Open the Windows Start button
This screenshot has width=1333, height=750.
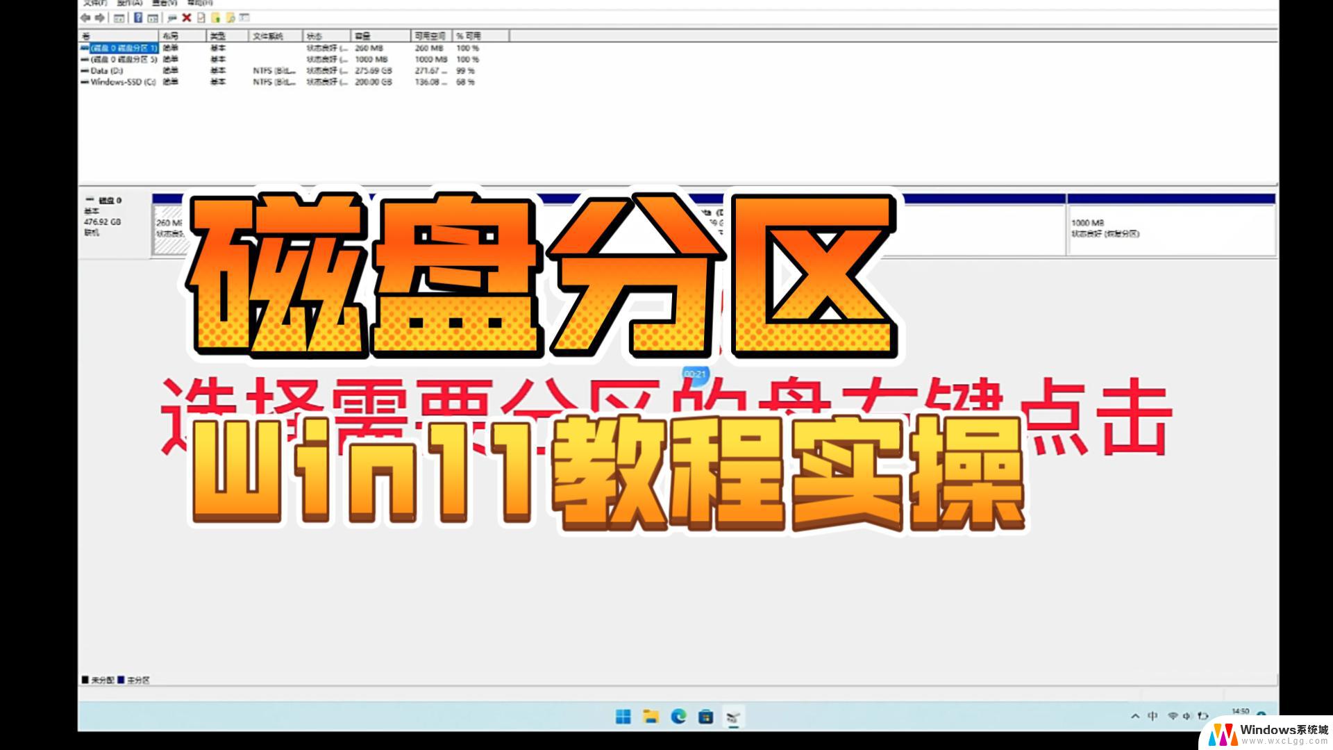(623, 717)
